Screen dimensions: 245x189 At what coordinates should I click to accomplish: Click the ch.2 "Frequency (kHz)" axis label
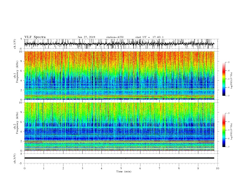17,123
